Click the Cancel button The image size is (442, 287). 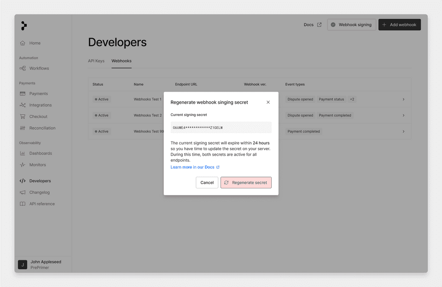coord(207,183)
